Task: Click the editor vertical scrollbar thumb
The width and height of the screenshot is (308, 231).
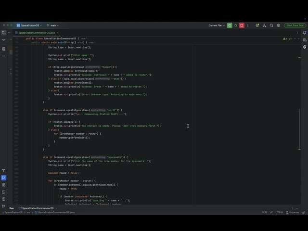Action: [299, 129]
